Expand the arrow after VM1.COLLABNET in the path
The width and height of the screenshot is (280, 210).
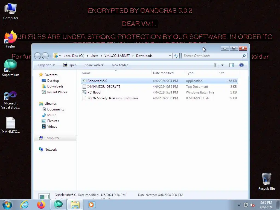[133, 56]
